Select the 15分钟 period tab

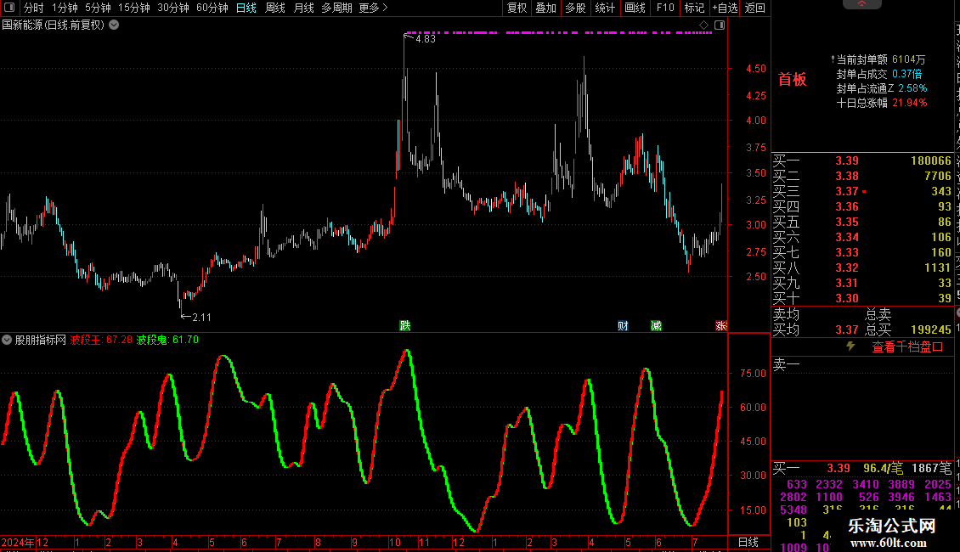point(134,8)
